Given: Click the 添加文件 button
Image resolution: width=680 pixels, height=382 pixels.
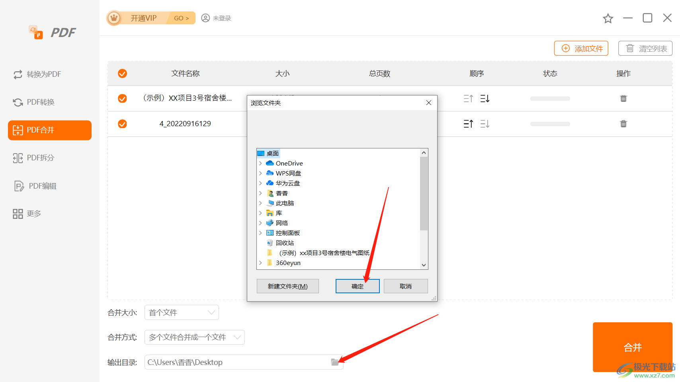Looking at the screenshot, I should point(581,48).
